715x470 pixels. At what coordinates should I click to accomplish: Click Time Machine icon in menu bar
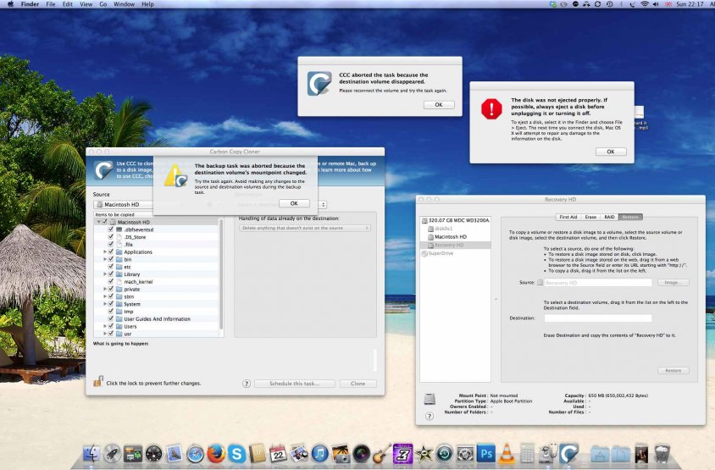[x=610, y=4]
